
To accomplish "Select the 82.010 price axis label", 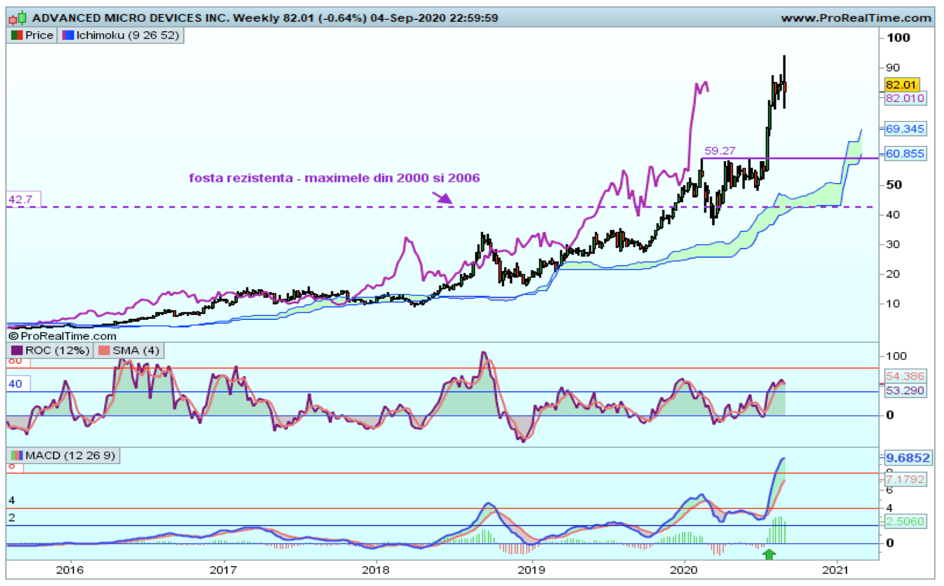I will pos(905,98).
